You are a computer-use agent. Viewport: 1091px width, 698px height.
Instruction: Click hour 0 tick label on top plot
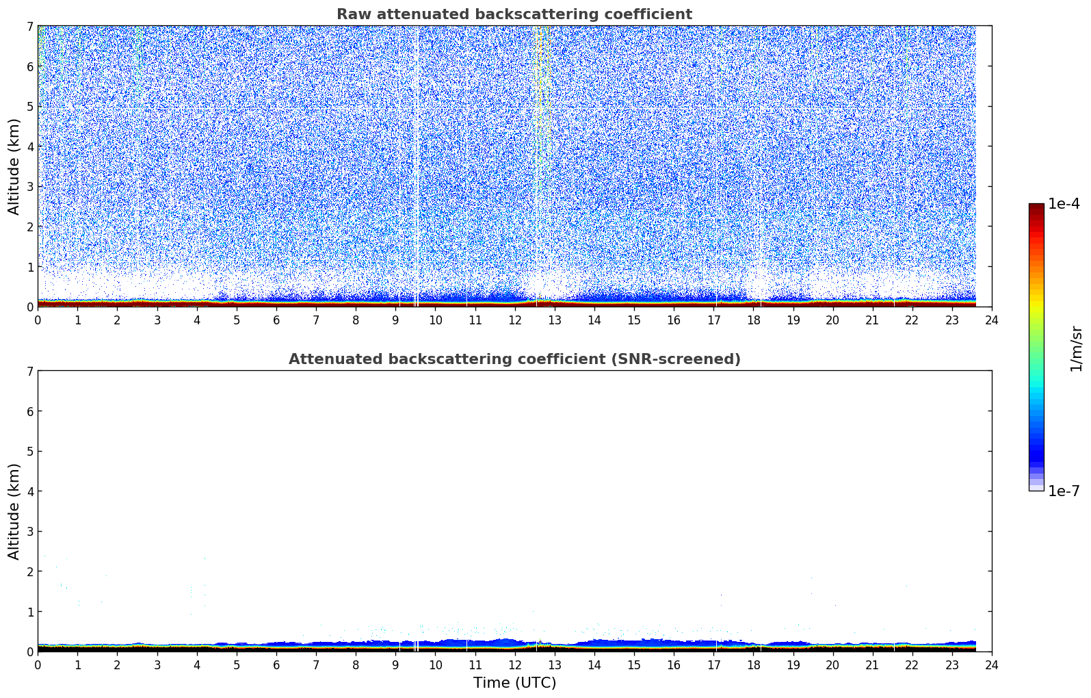pyautogui.click(x=38, y=320)
